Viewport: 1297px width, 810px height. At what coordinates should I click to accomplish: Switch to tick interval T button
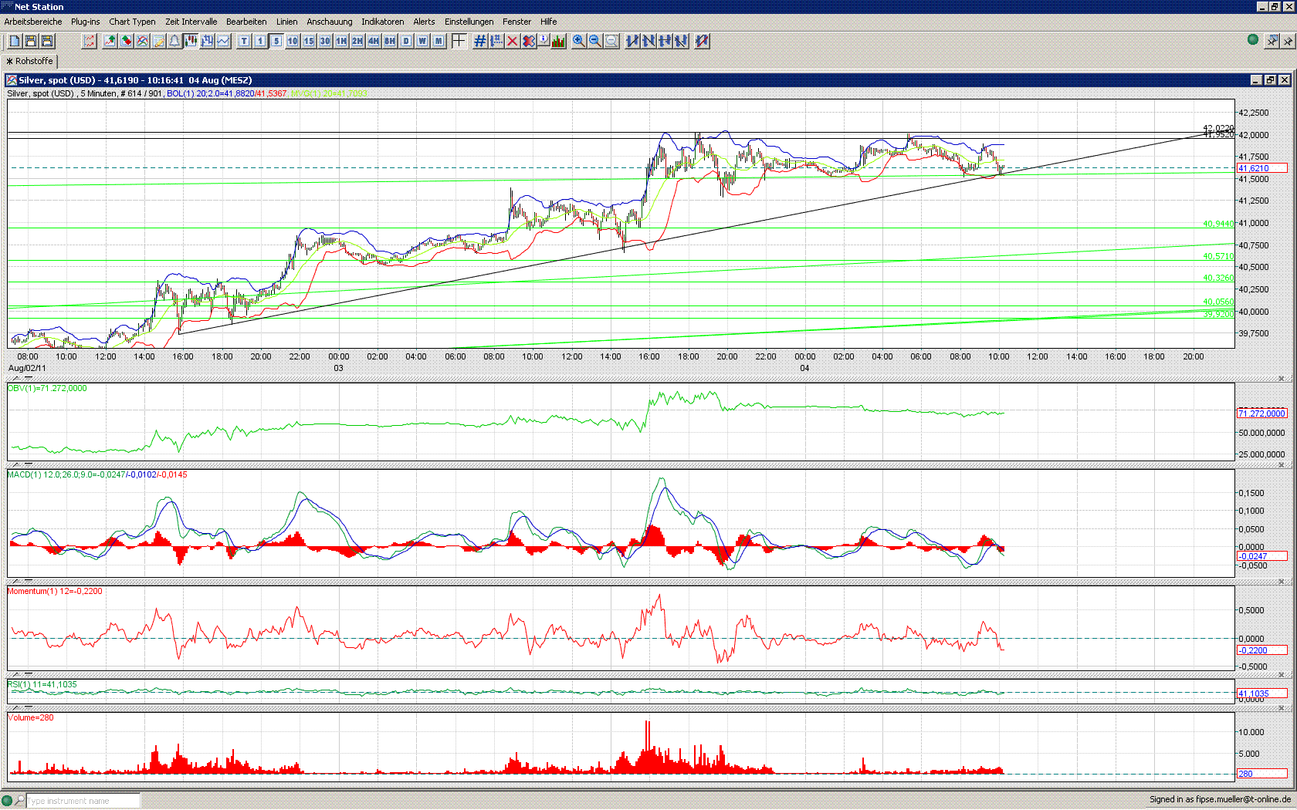244,41
